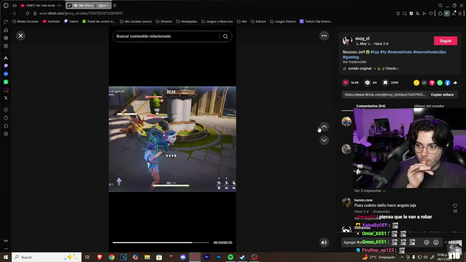The image size is (466, 262).
Task: Open Edicion bookmark folder
Action: pos(258,21)
